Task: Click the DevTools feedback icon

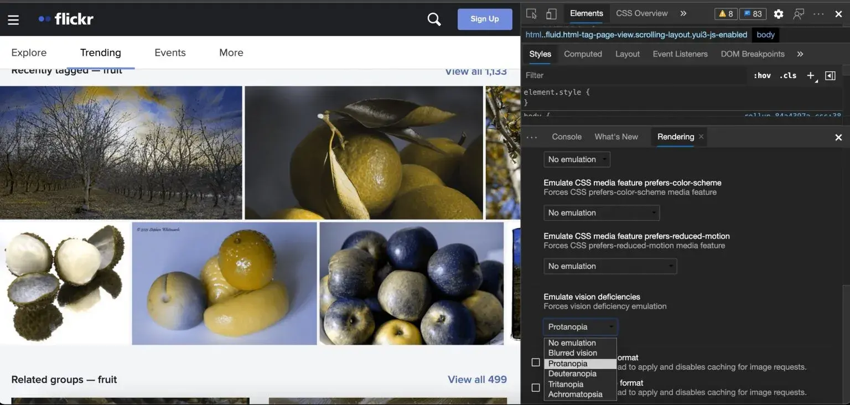Action: [x=799, y=14]
